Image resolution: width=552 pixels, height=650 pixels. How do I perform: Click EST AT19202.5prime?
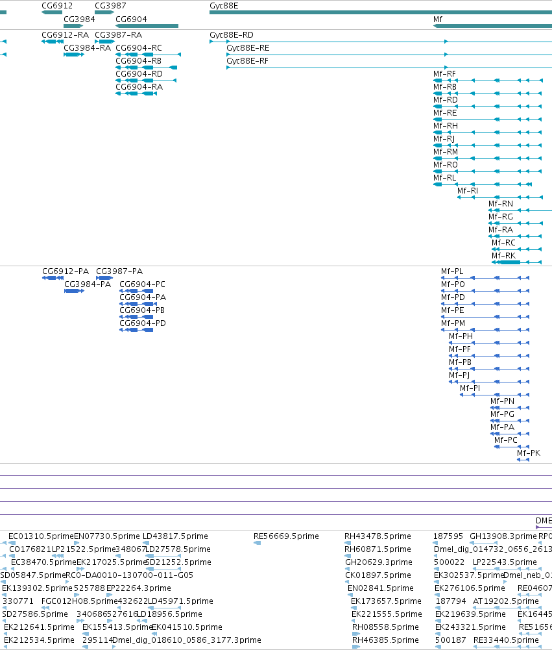click(x=506, y=601)
